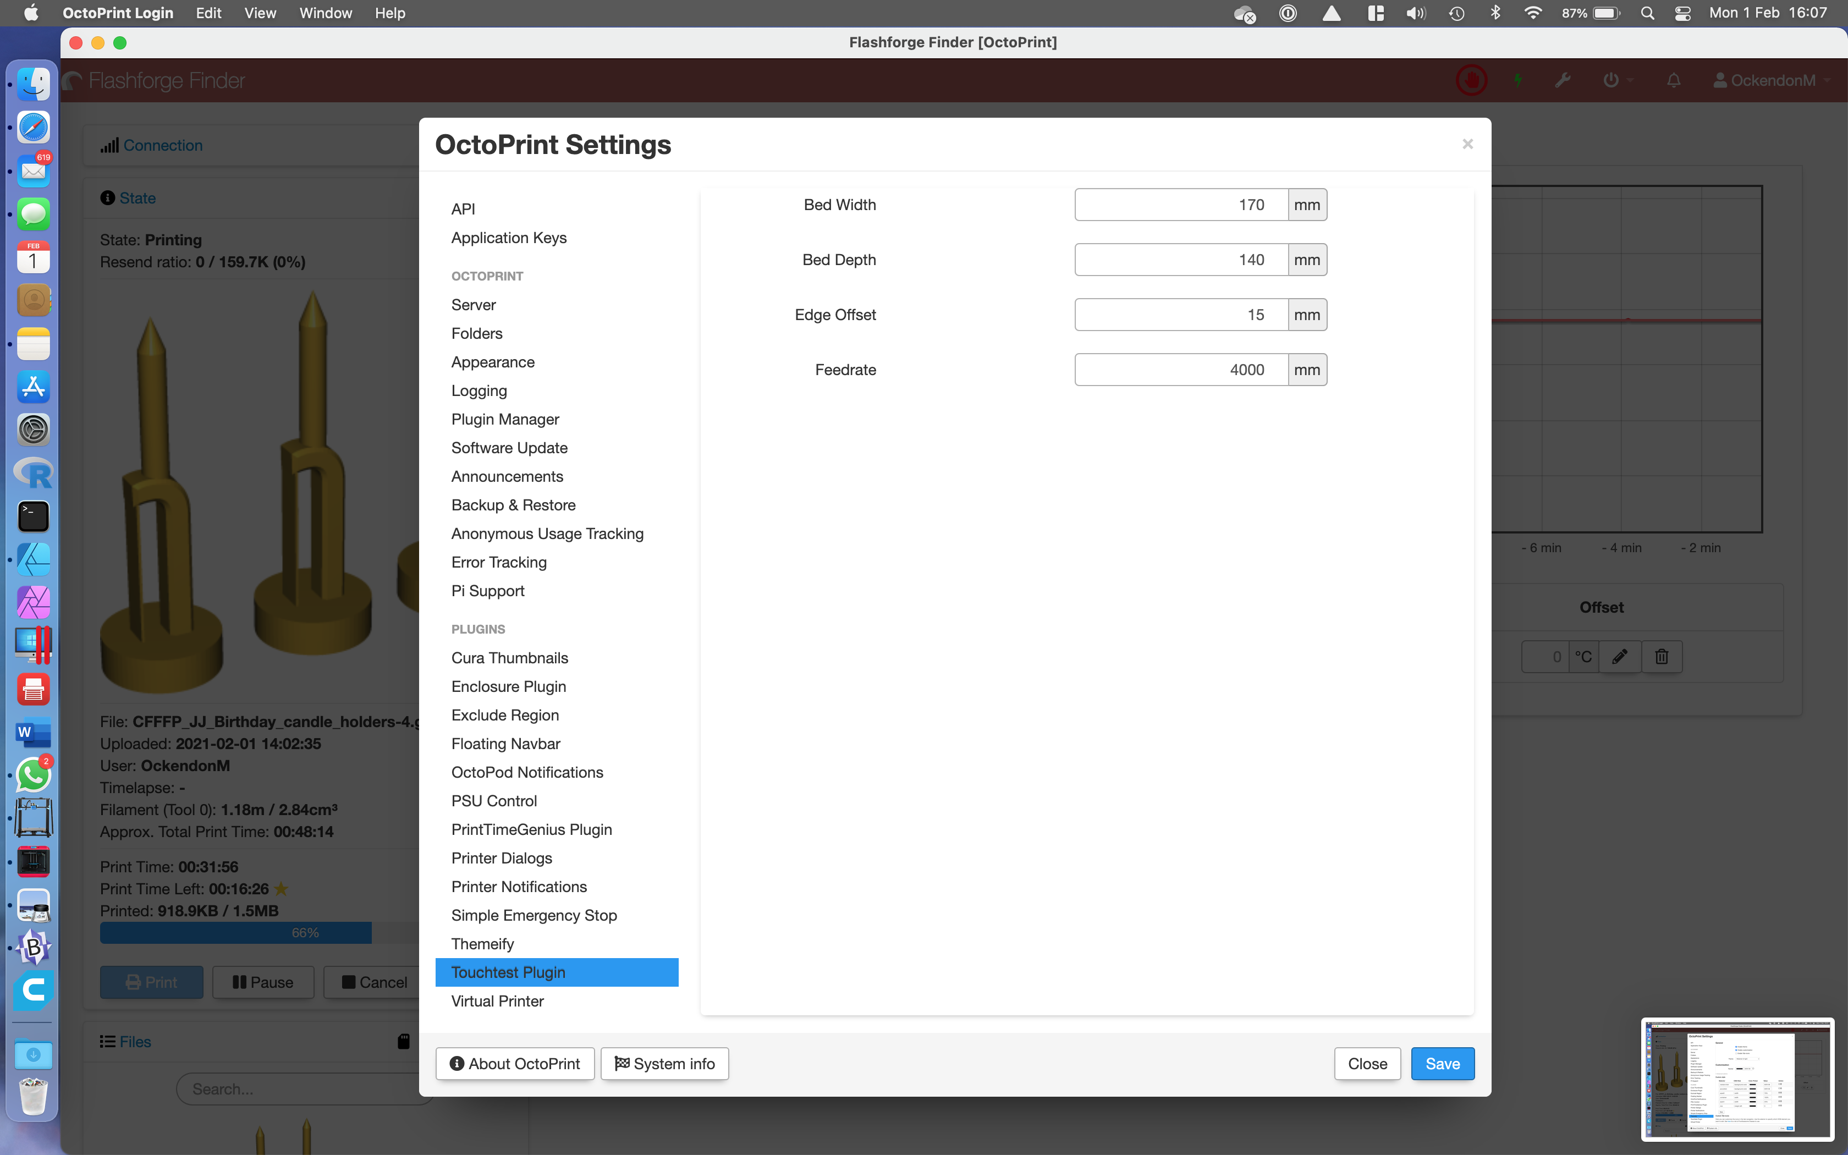Image resolution: width=1848 pixels, height=1155 pixels.
Task: Click Save to apply settings
Action: pyautogui.click(x=1442, y=1062)
